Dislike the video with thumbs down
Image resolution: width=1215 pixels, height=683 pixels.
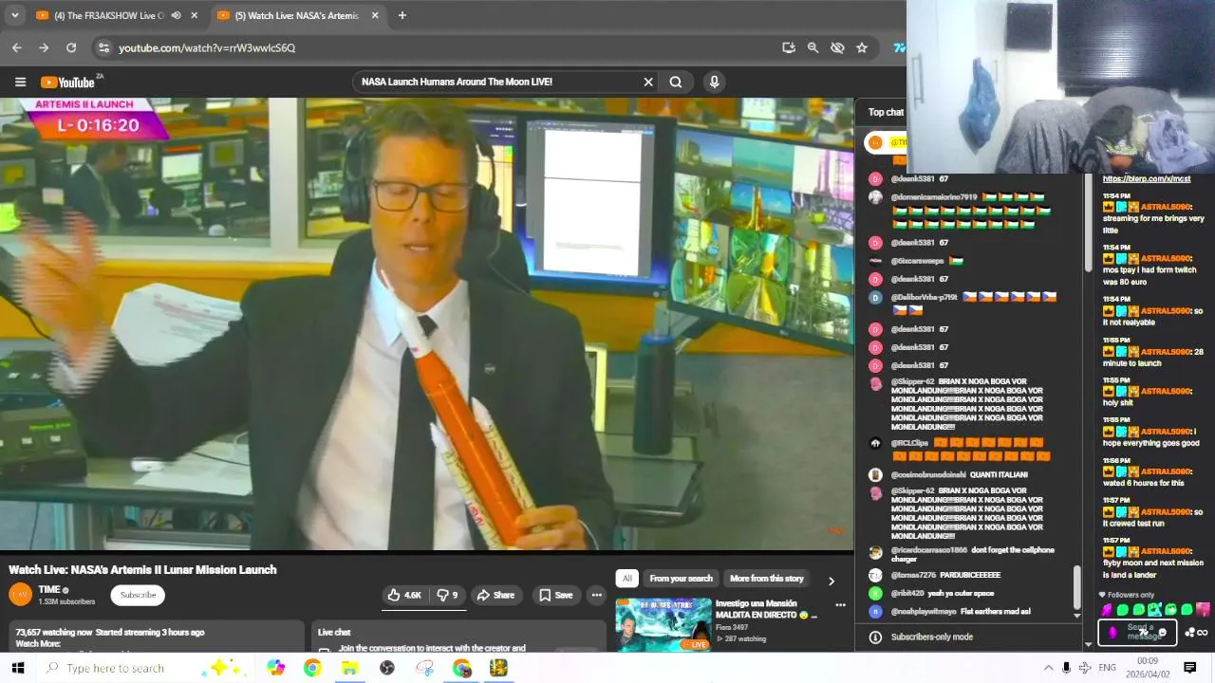tap(447, 595)
